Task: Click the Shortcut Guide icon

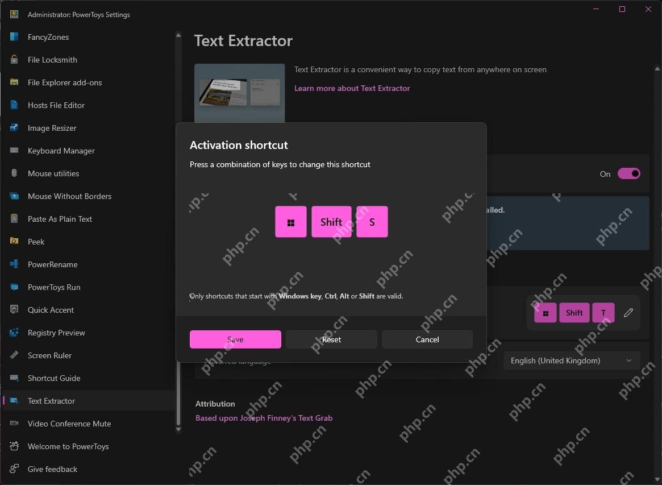Action: pyautogui.click(x=14, y=378)
